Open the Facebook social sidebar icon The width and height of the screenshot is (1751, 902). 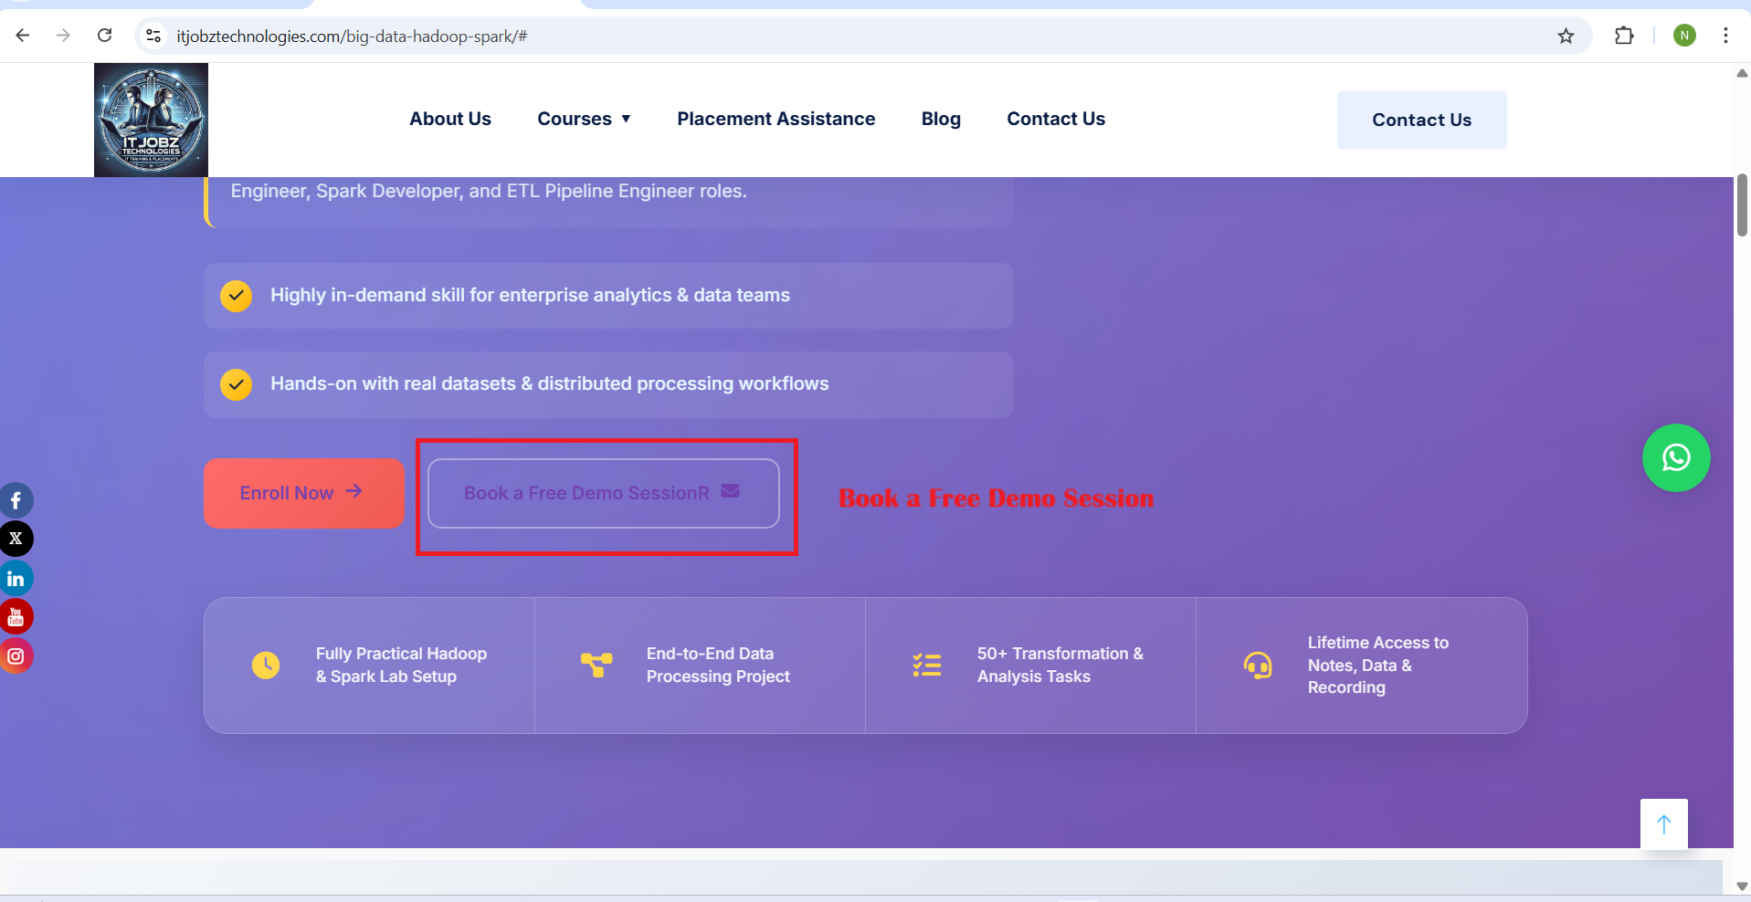click(x=16, y=500)
